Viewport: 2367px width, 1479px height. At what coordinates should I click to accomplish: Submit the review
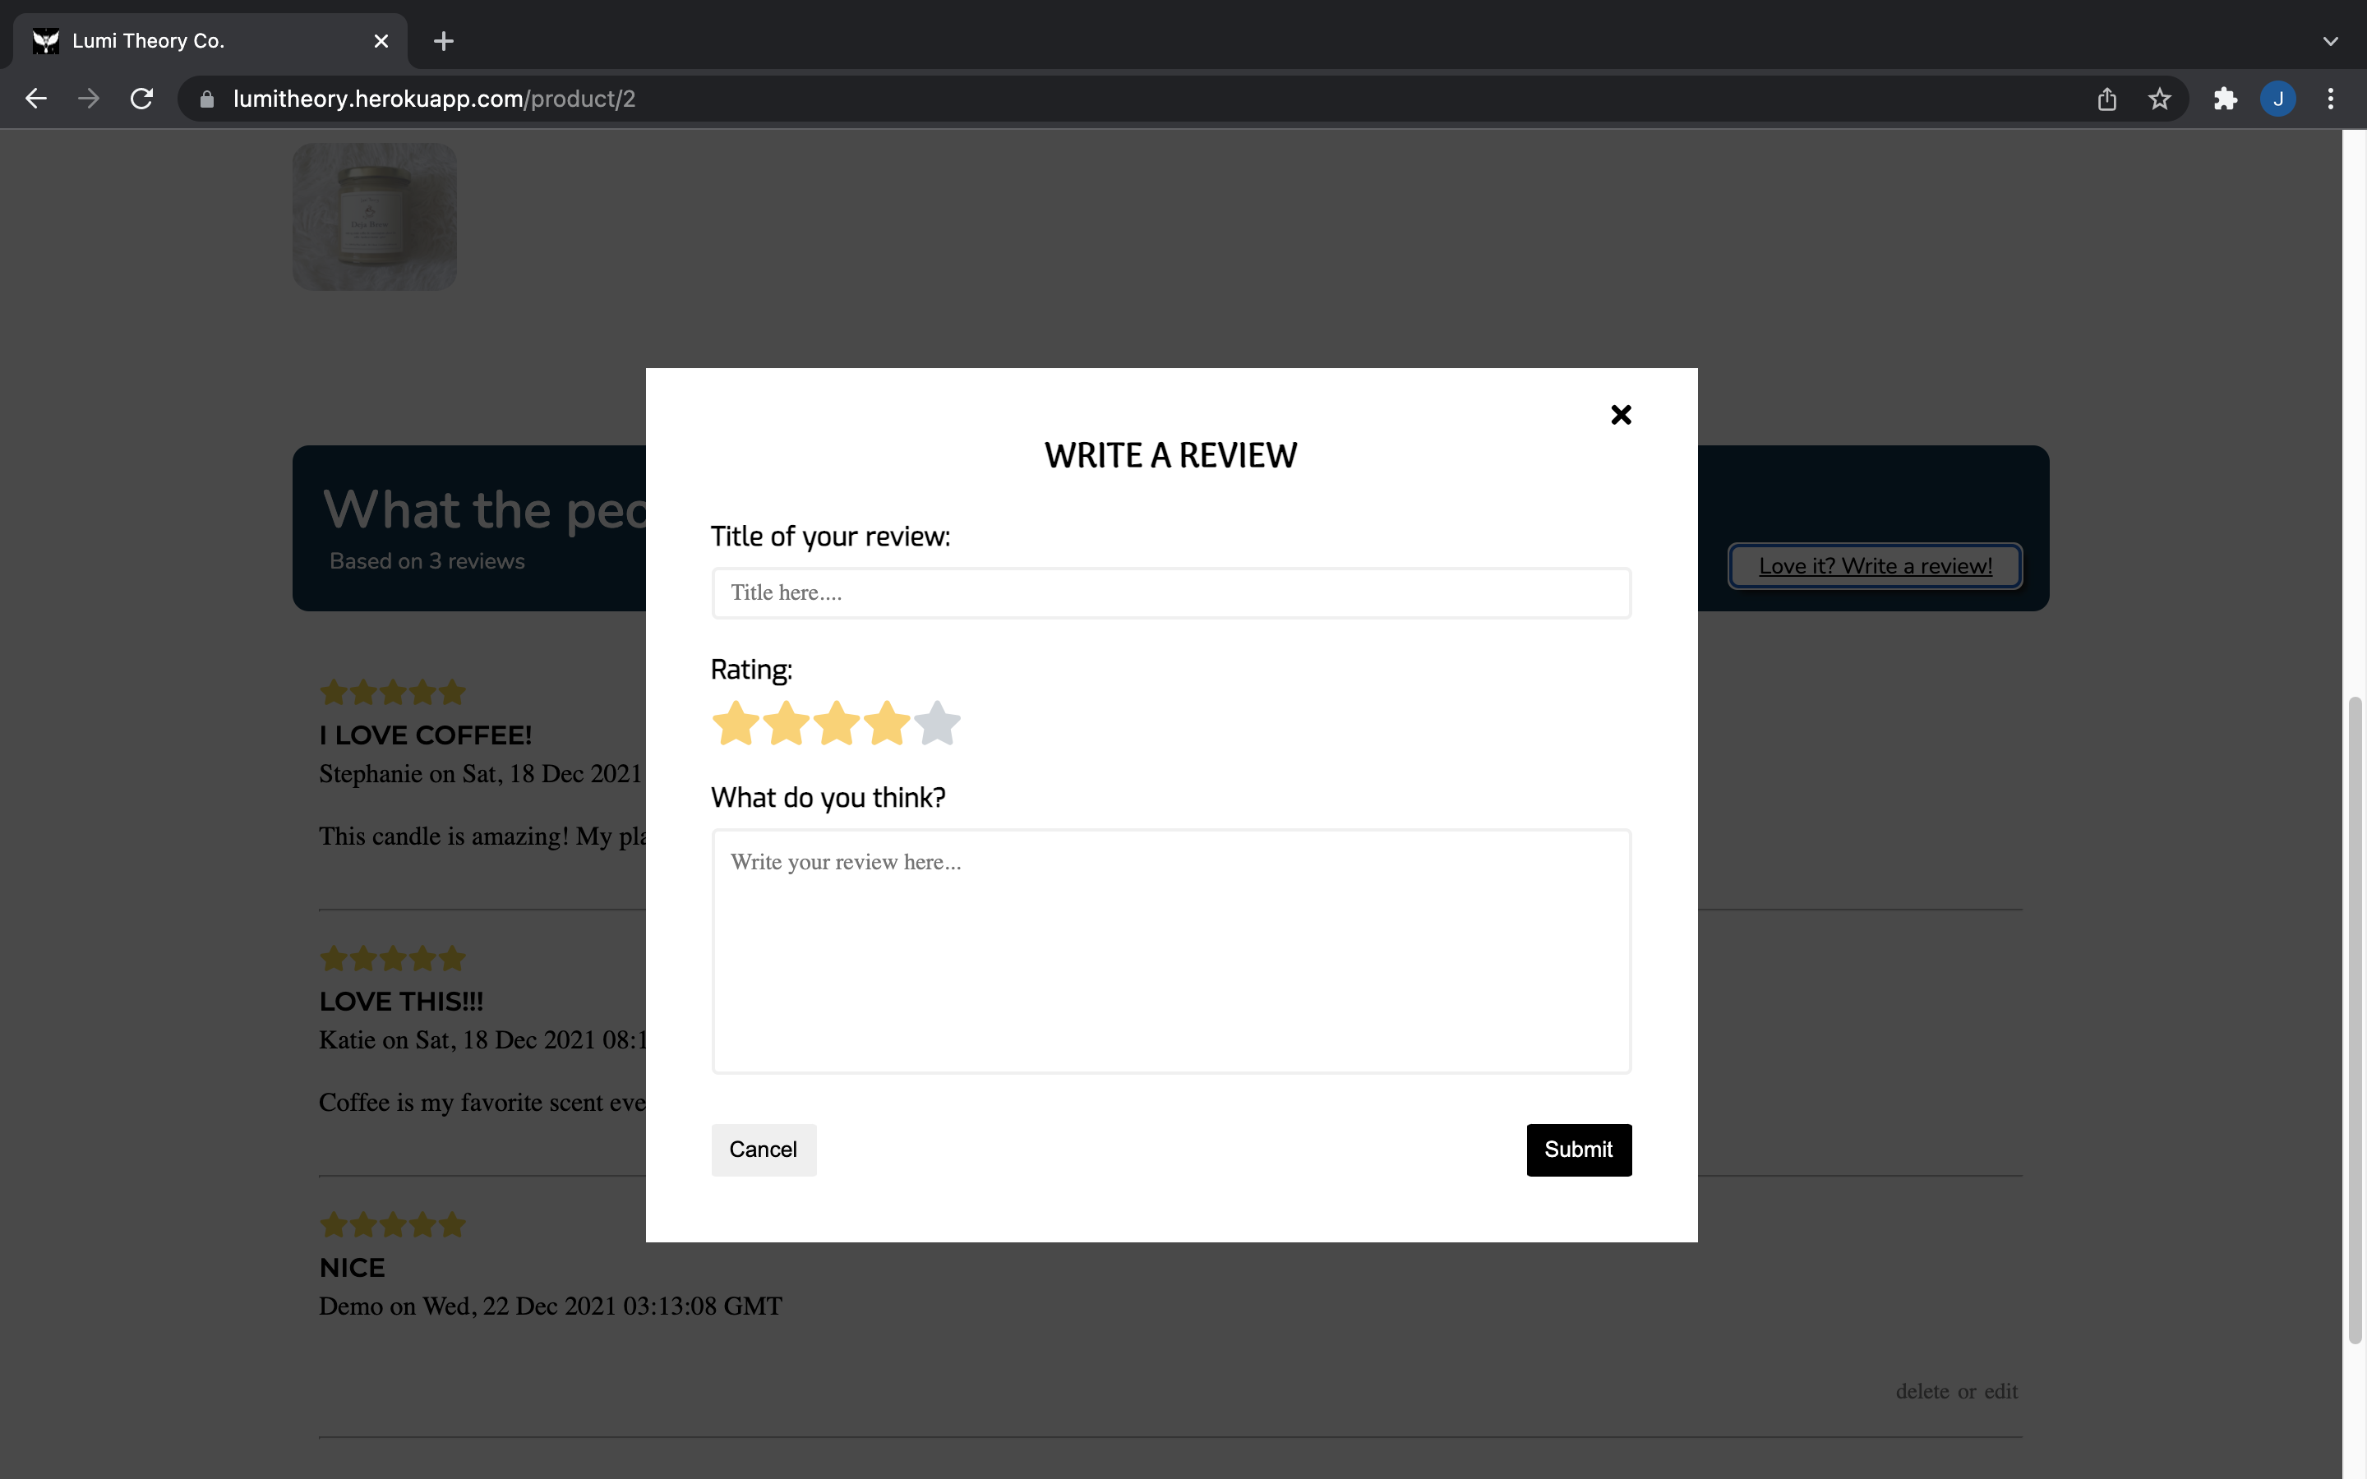(x=1578, y=1150)
